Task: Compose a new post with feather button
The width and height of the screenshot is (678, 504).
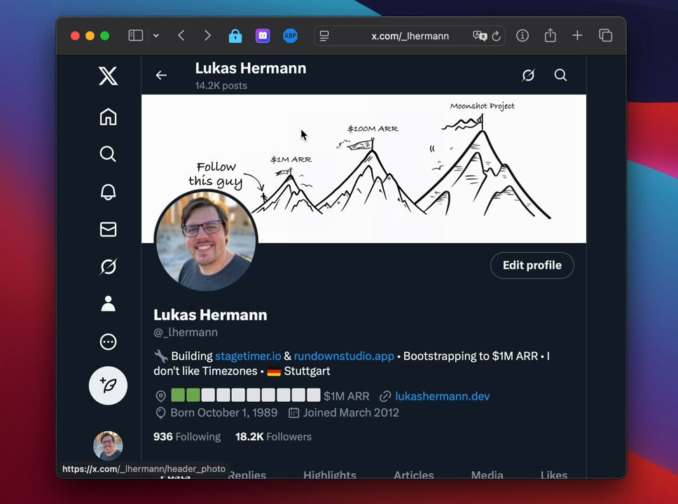Action: [x=108, y=386]
